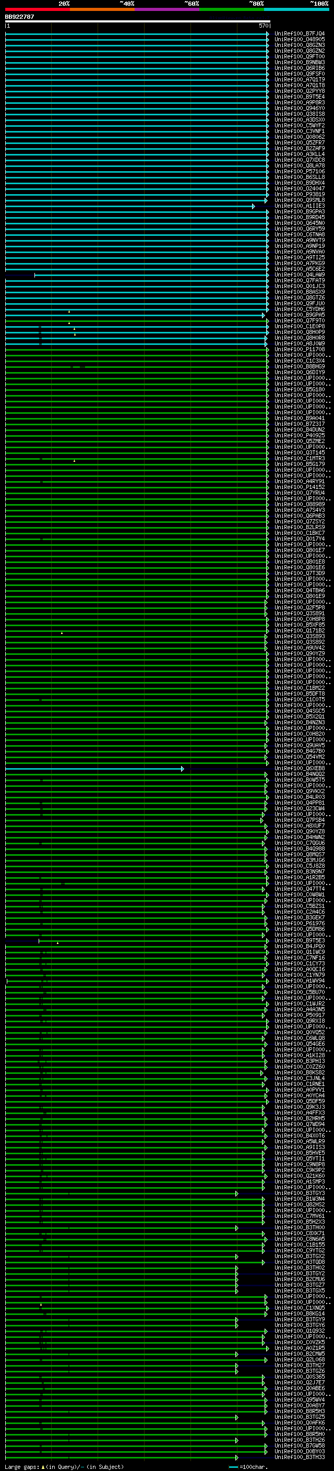Select label UniRef100_Q801E7

click(x=300, y=551)
